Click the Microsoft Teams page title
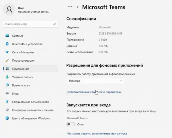Screen dimensions: 172x138 pos(104,7)
